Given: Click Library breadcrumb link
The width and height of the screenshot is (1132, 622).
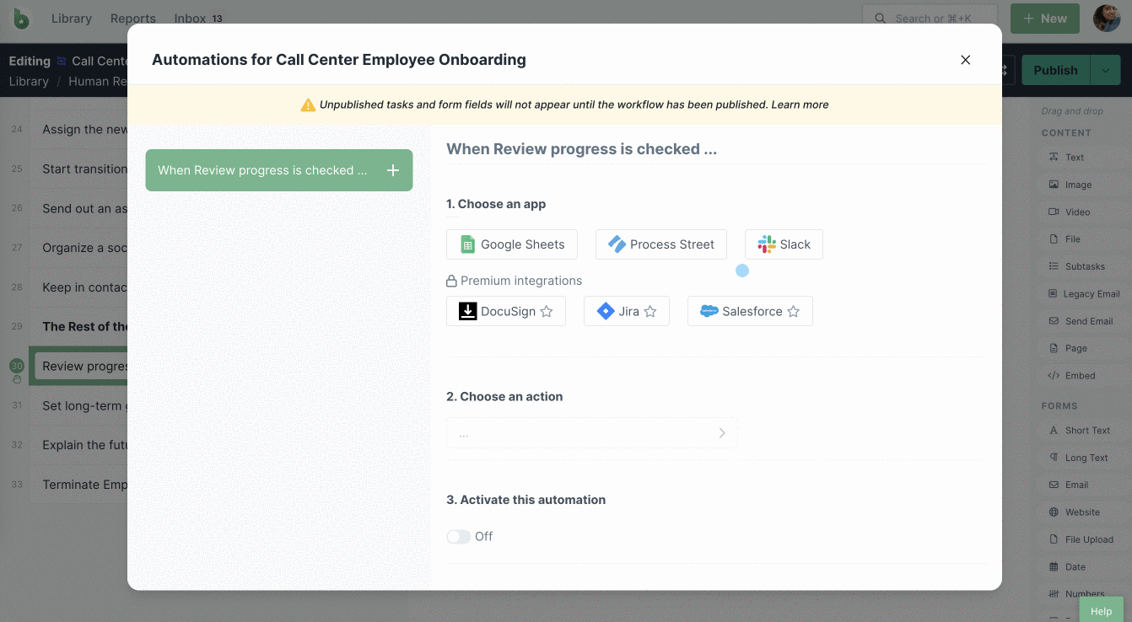Looking at the screenshot, I should tap(29, 82).
